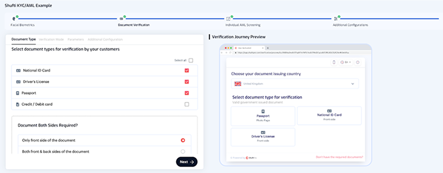Click Document Both Sides Required heading
This screenshot has height=173, width=443.
point(48,125)
